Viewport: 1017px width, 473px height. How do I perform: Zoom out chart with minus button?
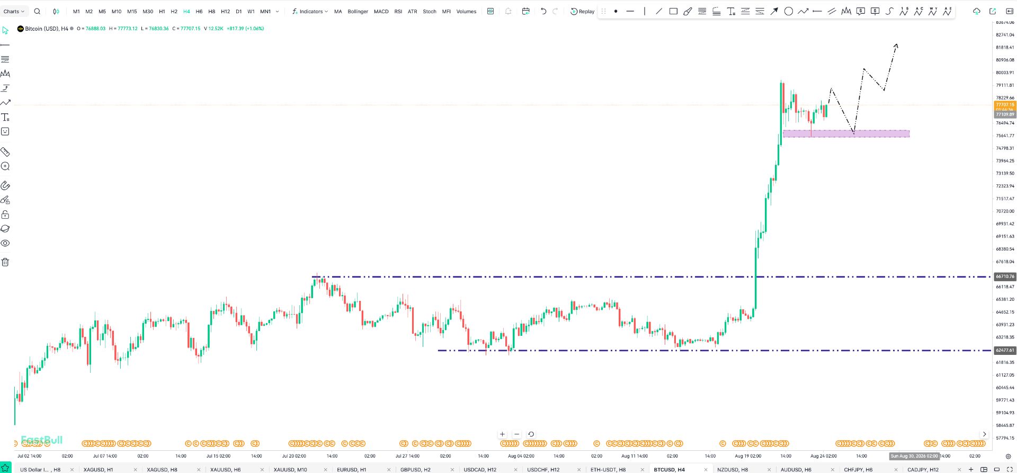tap(516, 434)
